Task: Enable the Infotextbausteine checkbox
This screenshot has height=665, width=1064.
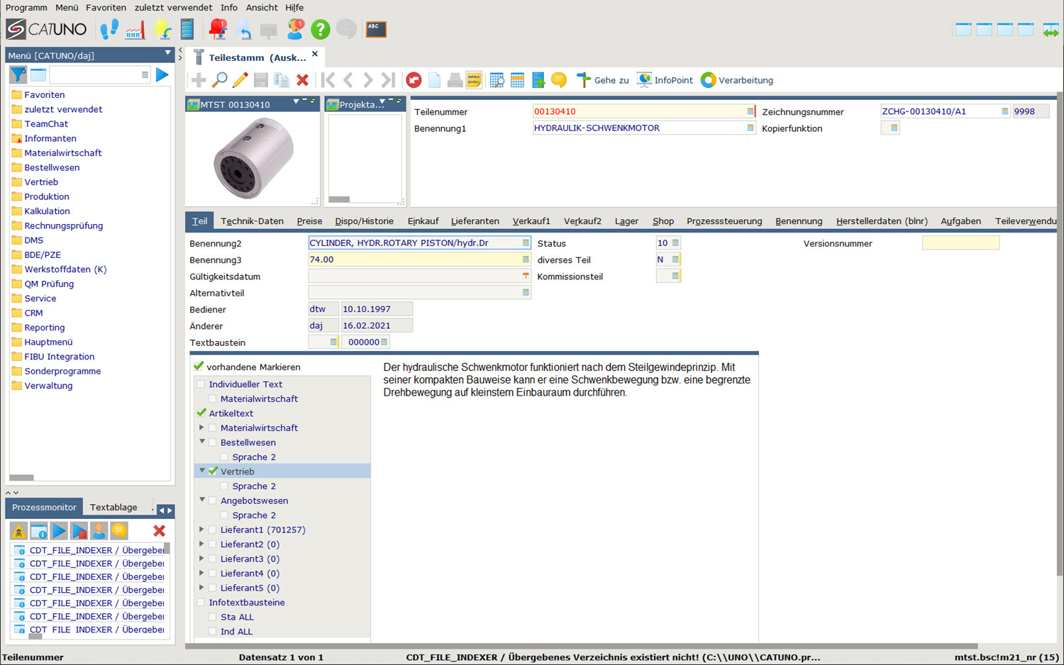Action: [x=201, y=603]
